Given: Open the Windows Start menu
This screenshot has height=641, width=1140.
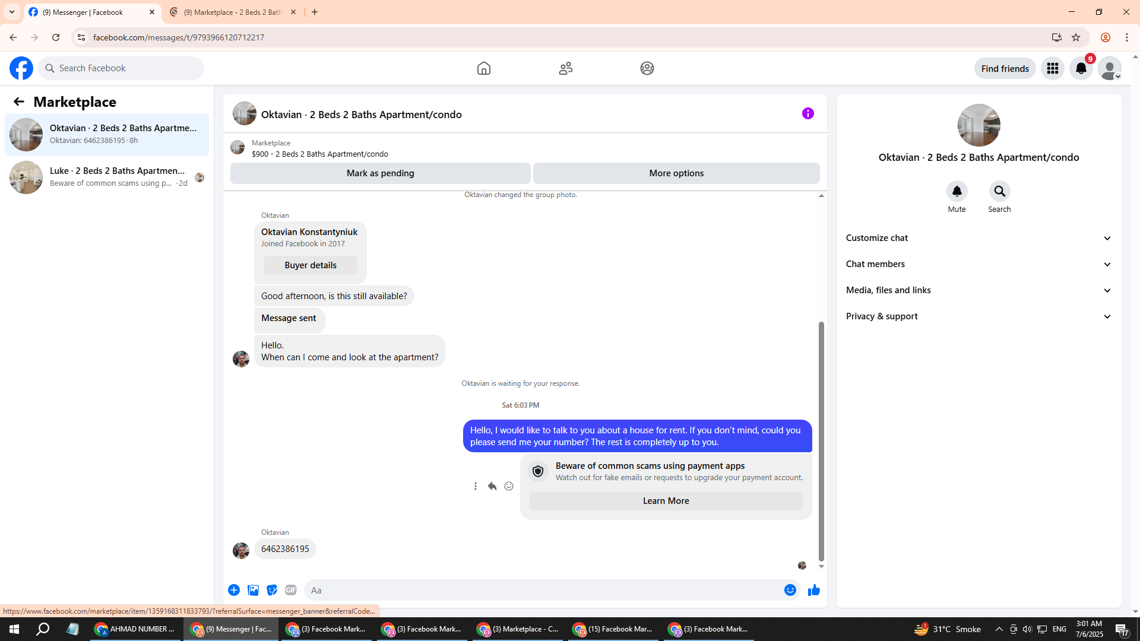Looking at the screenshot, I should [14, 629].
